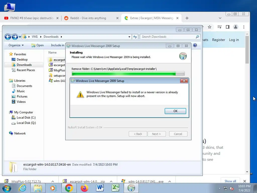Open a new Chrome tab
This screenshot has height=193, width=257.
pyautogui.click(x=187, y=18)
